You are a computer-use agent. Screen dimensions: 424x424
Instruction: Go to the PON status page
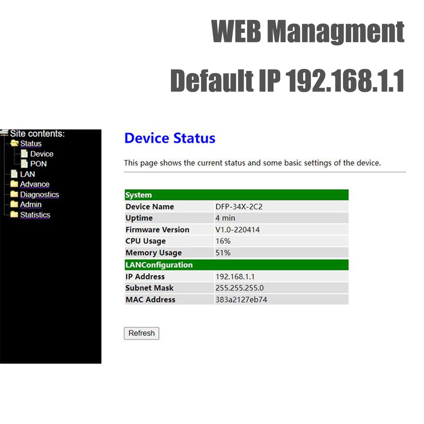[x=38, y=164]
